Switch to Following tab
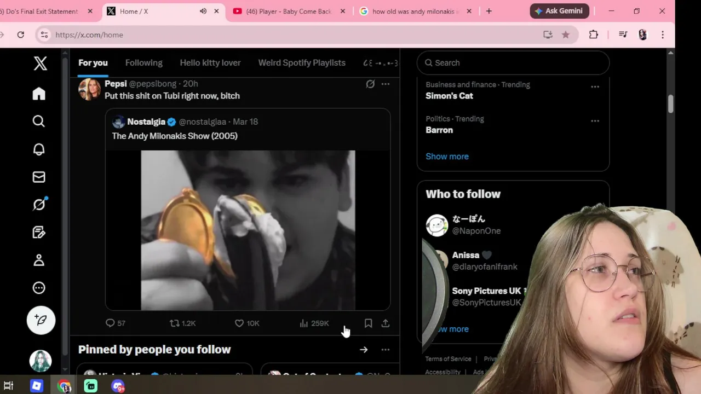The height and width of the screenshot is (394, 701). 144,63
